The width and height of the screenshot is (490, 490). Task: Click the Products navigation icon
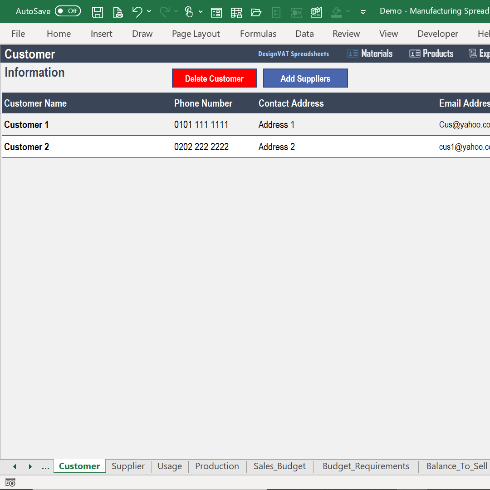click(414, 53)
